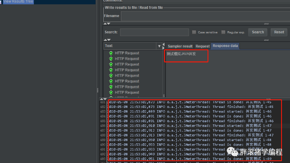Switch to the Request tab
The height and width of the screenshot is (163, 290).
point(203,46)
